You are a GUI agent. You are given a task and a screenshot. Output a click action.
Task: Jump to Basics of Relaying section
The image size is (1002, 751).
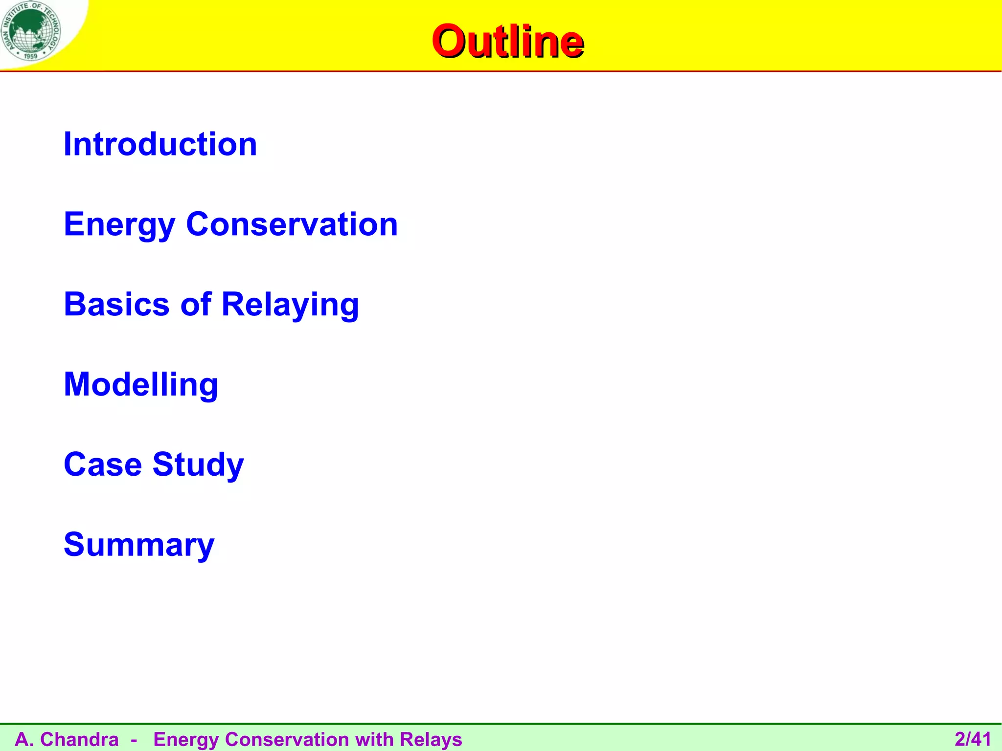click(x=211, y=305)
